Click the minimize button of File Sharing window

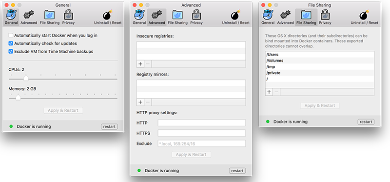270,5
